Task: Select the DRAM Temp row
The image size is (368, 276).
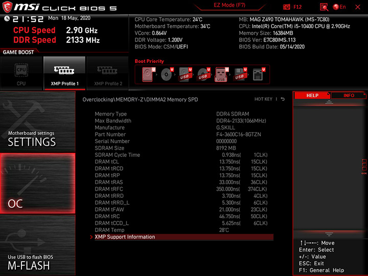Action: click(184, 230)
